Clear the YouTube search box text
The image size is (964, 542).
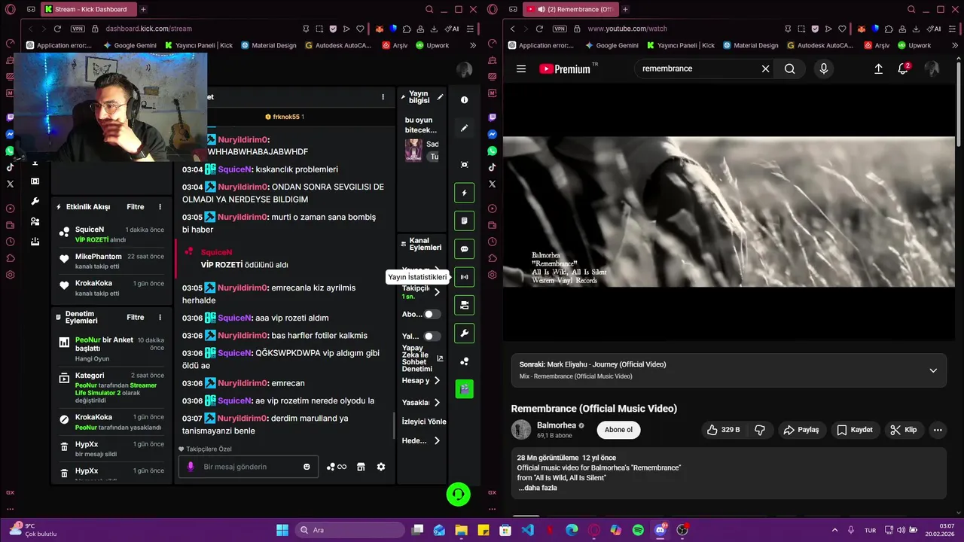coord(765,69)
